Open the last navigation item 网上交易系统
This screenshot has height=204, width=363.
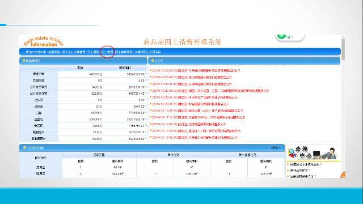click(148, 52)
